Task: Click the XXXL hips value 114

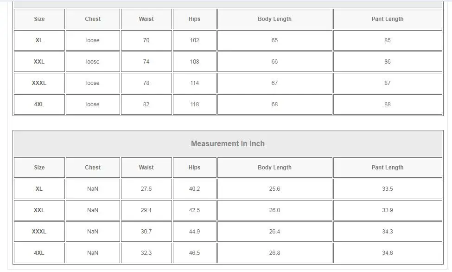Action: click(x=195, y=83)
